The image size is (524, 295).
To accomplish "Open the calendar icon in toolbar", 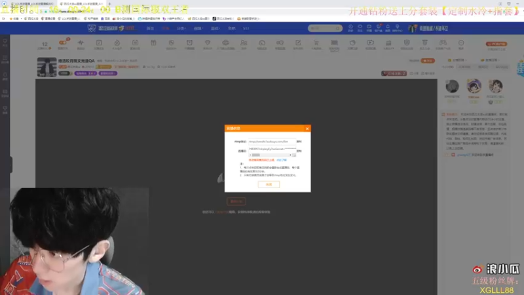I will [x=135, y=44].
